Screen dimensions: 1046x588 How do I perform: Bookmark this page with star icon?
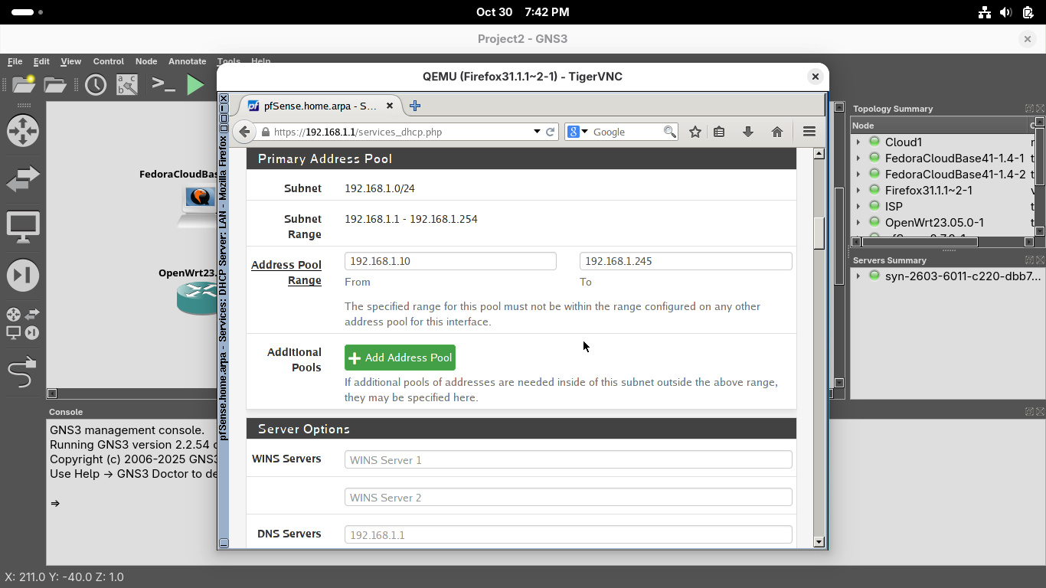[695, 132]
